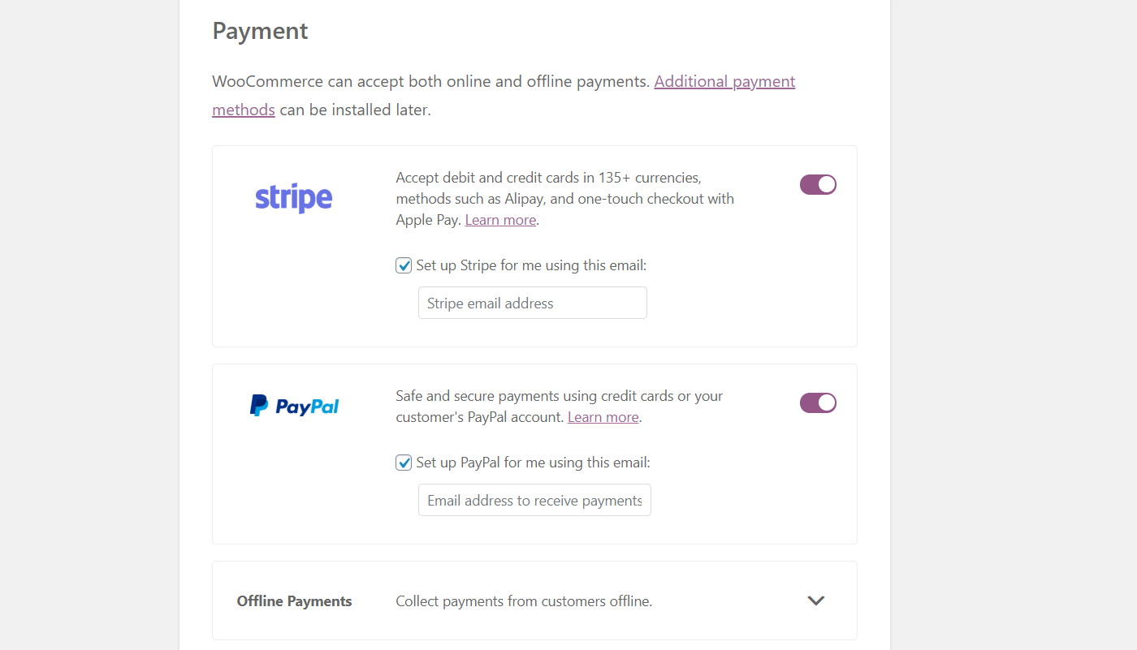Click the PayPal logo
Viewport: 1137px width, 650px height.
pos(294,405)
